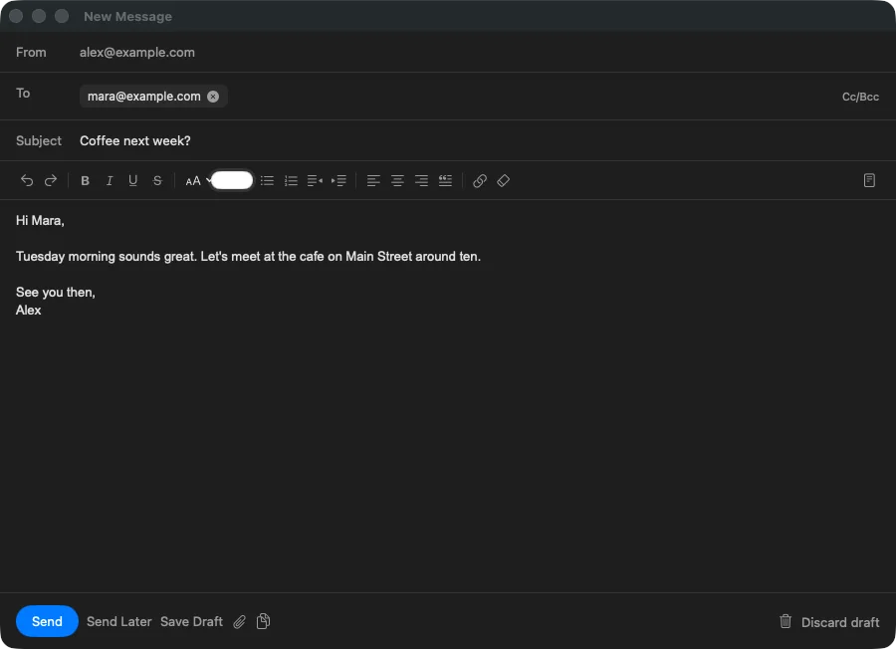Click Save Draft

point(191,621)
